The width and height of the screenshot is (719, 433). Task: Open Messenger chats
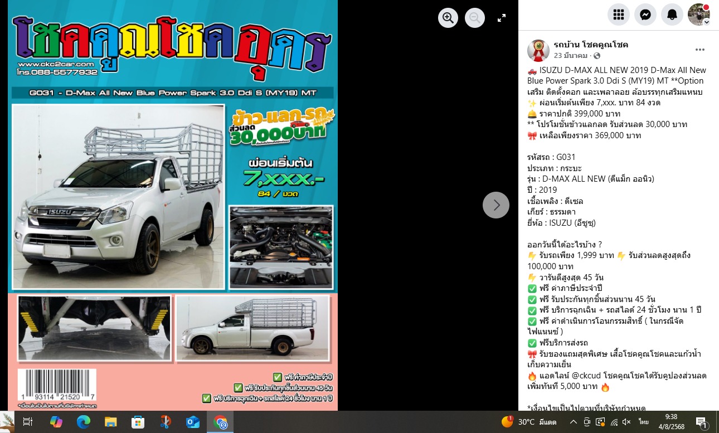645,14
